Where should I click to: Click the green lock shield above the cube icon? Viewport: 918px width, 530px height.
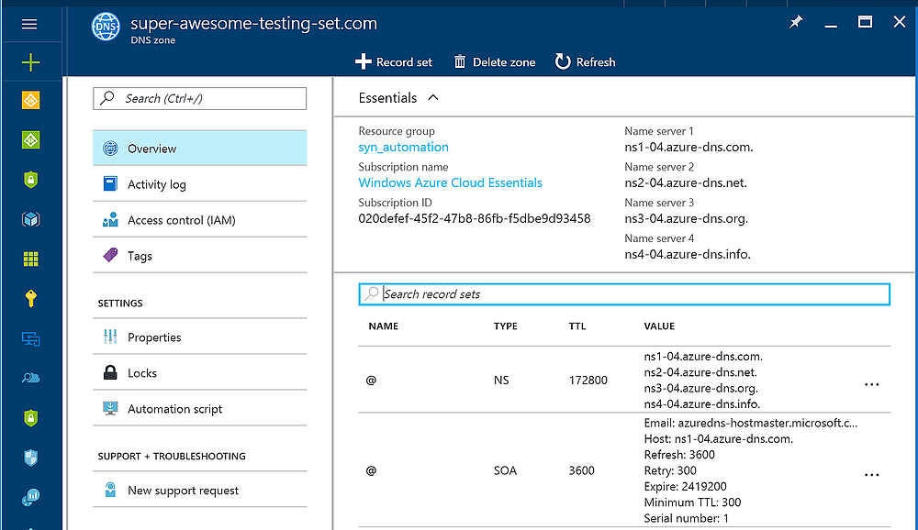(x=30, y=180)
